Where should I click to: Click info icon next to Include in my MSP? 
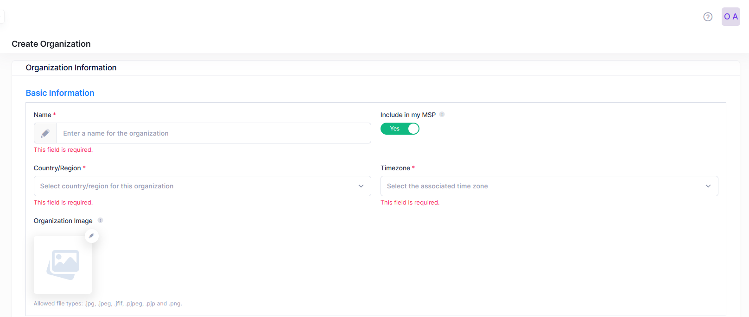(x=442, y=114)
